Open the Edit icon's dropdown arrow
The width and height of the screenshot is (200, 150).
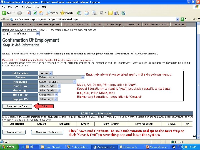click(106, 13)
